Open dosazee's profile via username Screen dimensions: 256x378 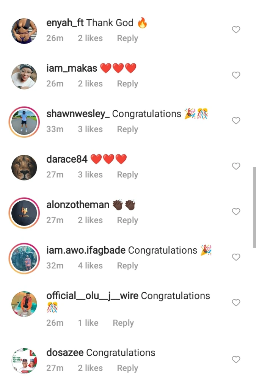click(x=65, y=353)
